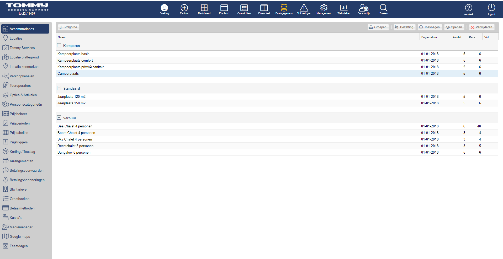503x259 pixels.
Task: Open the Factuur plus icon
Action: (x=184, y=8)
